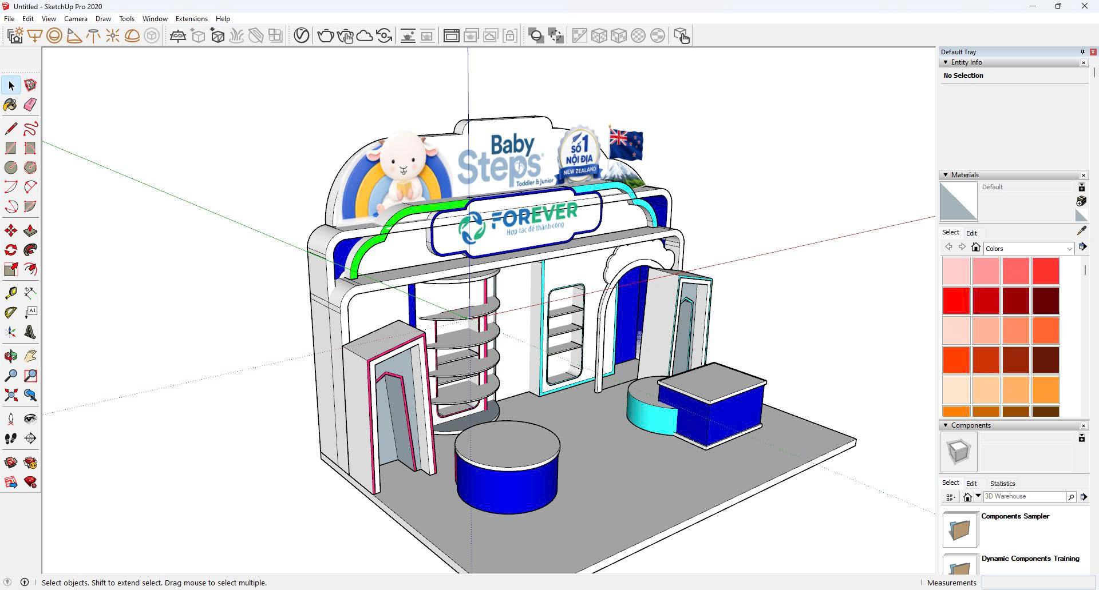The image size is (1099, 590).
Task: Click the Zoom magnifier tool
Action: [11, 376]
